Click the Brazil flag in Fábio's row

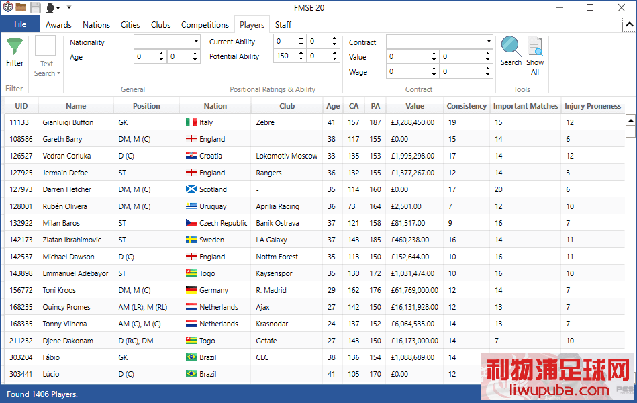(191, 357)
